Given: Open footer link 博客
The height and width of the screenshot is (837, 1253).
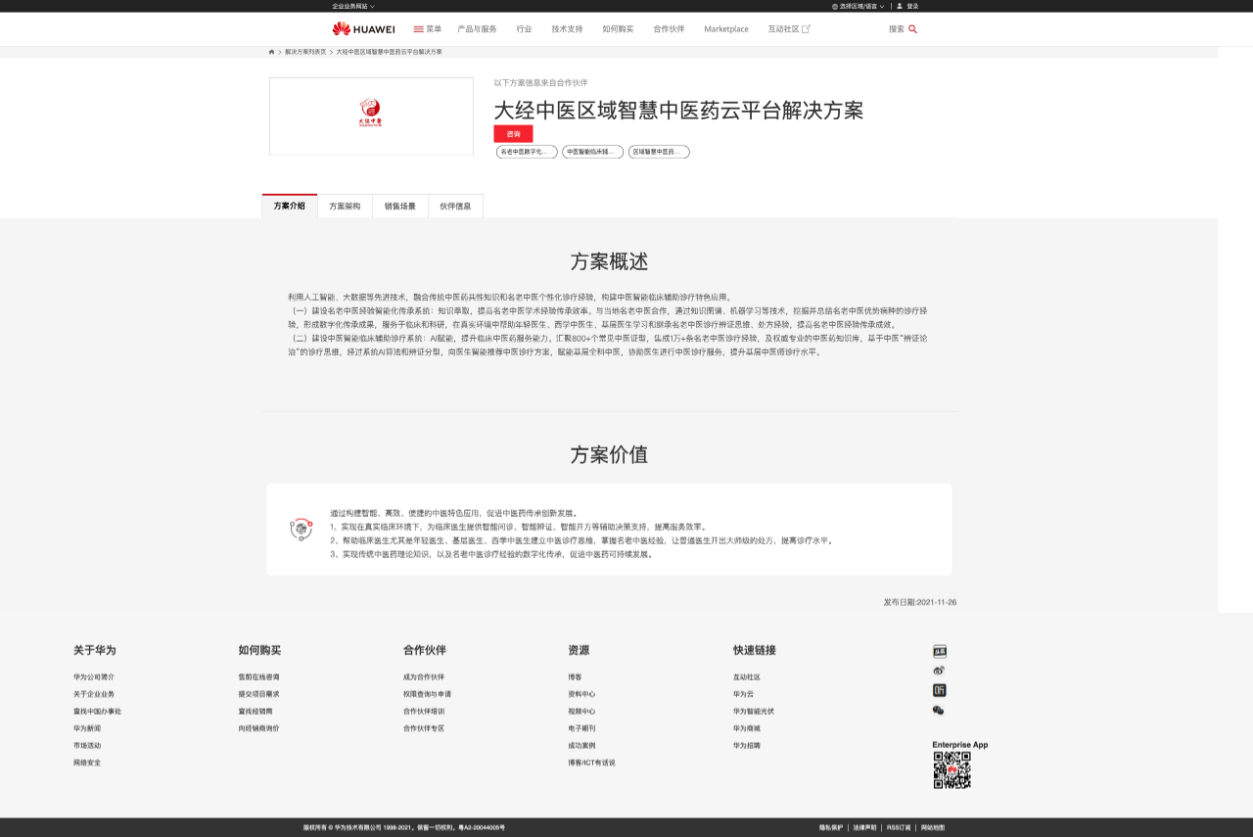Looking at the screenshot, I should [x=575, y=677].
